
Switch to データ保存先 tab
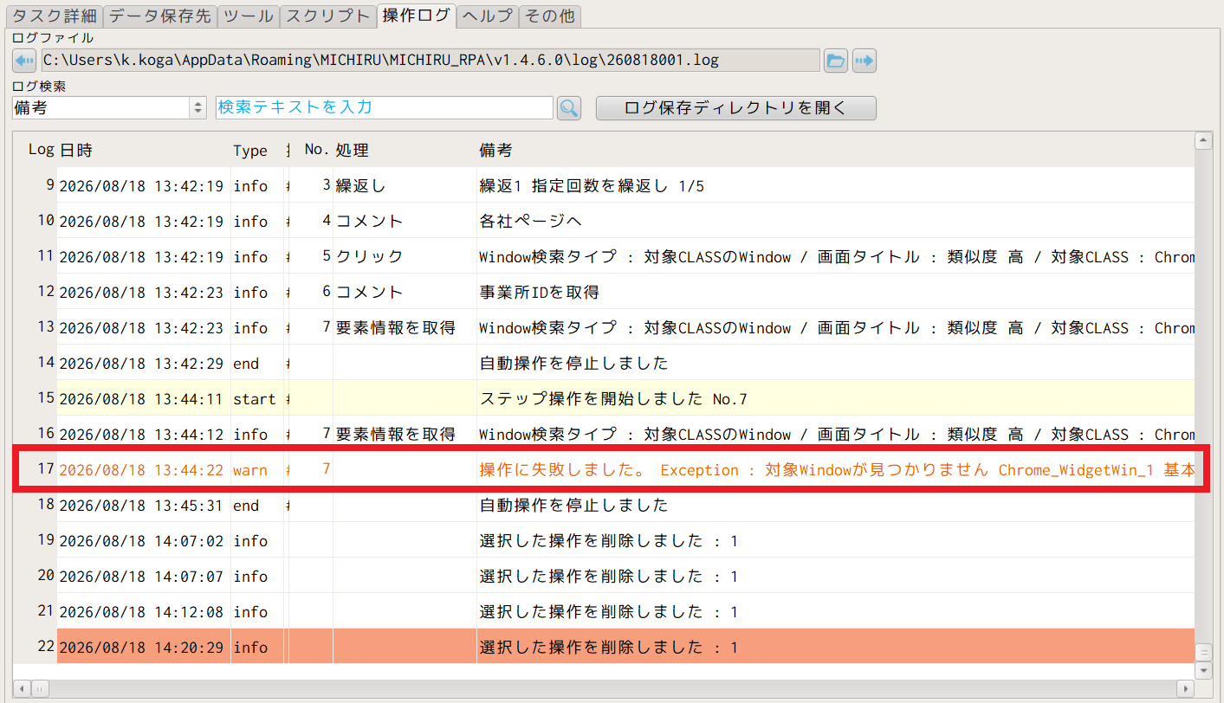tap(159, 16)
